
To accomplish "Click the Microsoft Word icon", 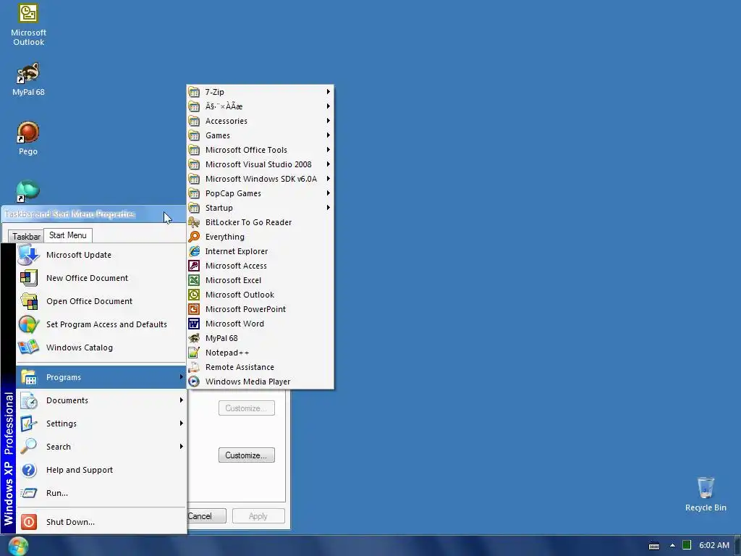I will 194,324.
